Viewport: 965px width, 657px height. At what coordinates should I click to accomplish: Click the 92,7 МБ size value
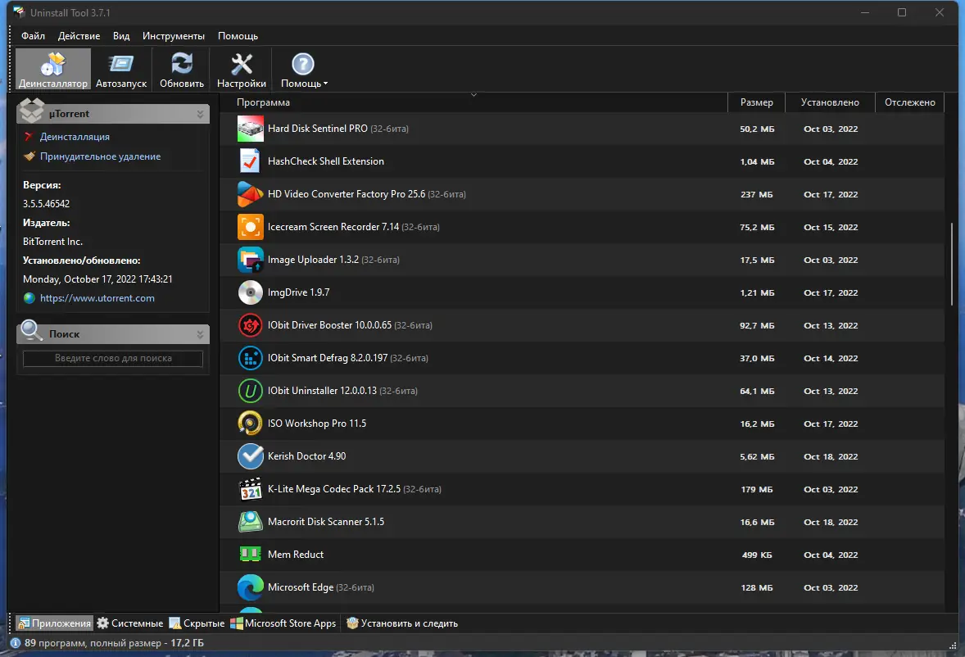pyautogui.click(x=756, y=325)
